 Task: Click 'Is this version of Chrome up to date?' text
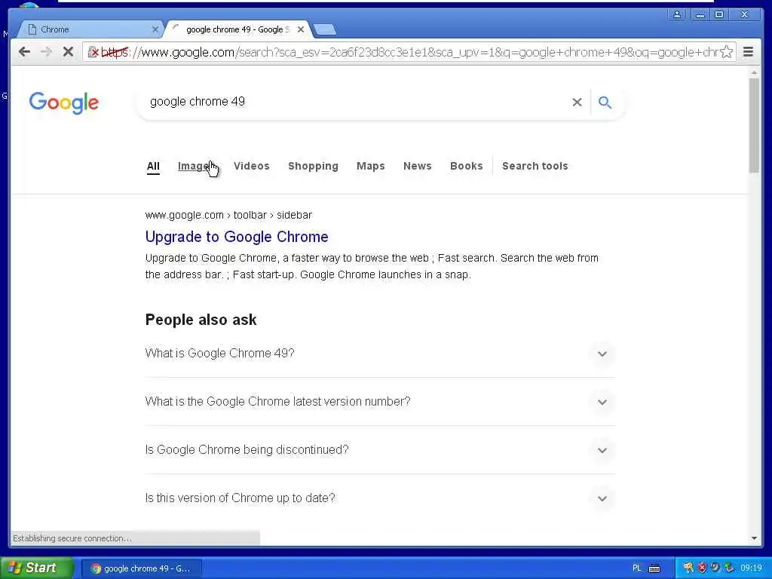[240, 498]
